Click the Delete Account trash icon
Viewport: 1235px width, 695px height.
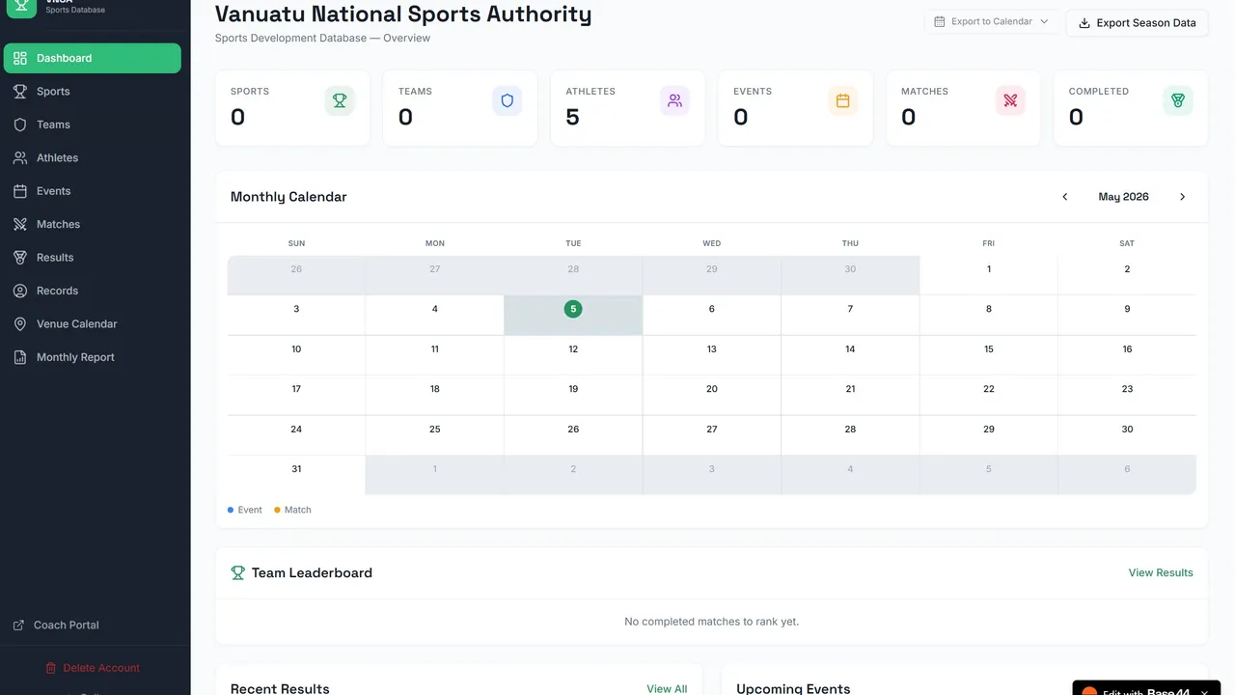pyautogui.click(x=51, y=668)
